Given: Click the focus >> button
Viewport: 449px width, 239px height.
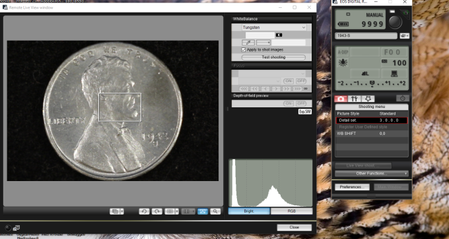Looking at the screenshot, I should coord(287,89).
